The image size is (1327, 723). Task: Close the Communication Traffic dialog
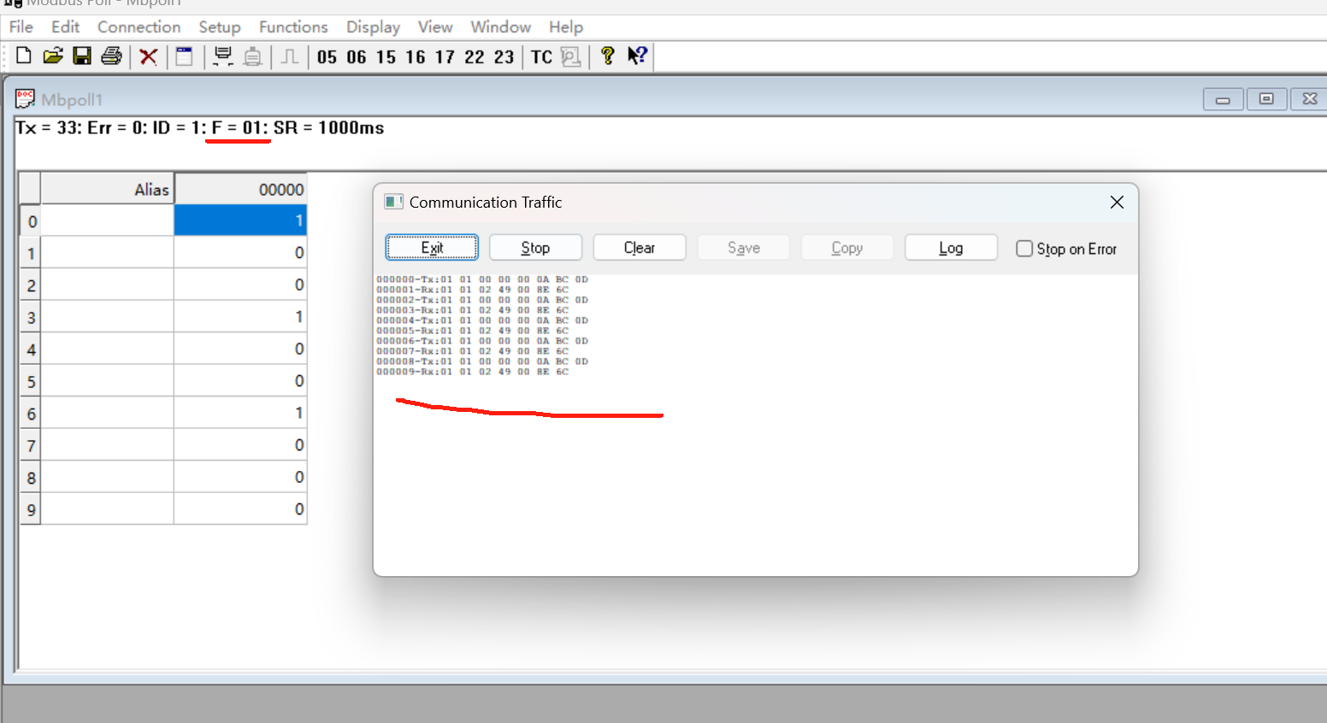coord(1117,203)
